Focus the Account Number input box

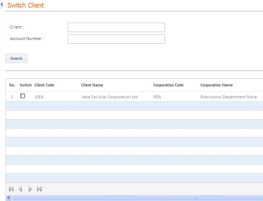click(116, 39)
